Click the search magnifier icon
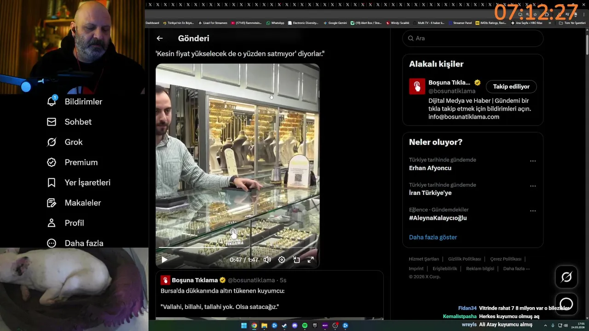Viewport: 589px width, 331px height. (x=411, y=38)
